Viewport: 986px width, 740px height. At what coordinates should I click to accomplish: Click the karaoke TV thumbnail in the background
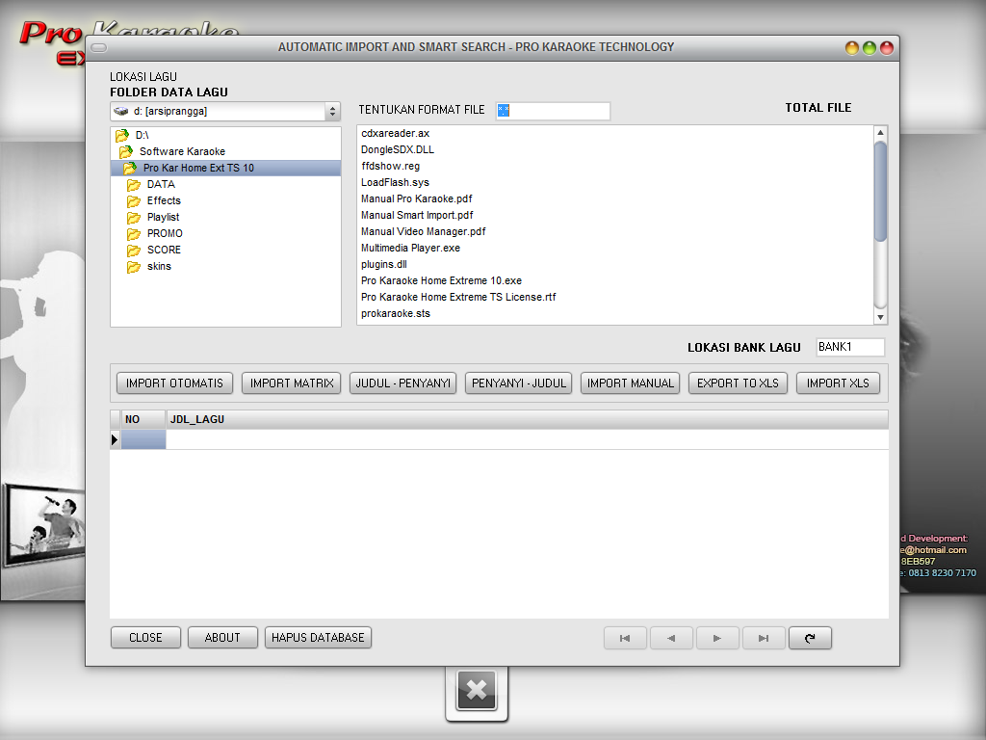42,524
